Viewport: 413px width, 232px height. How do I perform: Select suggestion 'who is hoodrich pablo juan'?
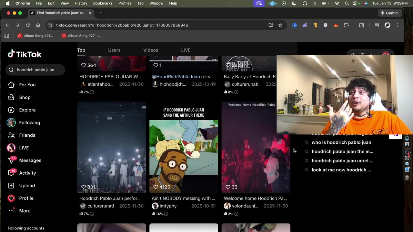click(341, 142)
